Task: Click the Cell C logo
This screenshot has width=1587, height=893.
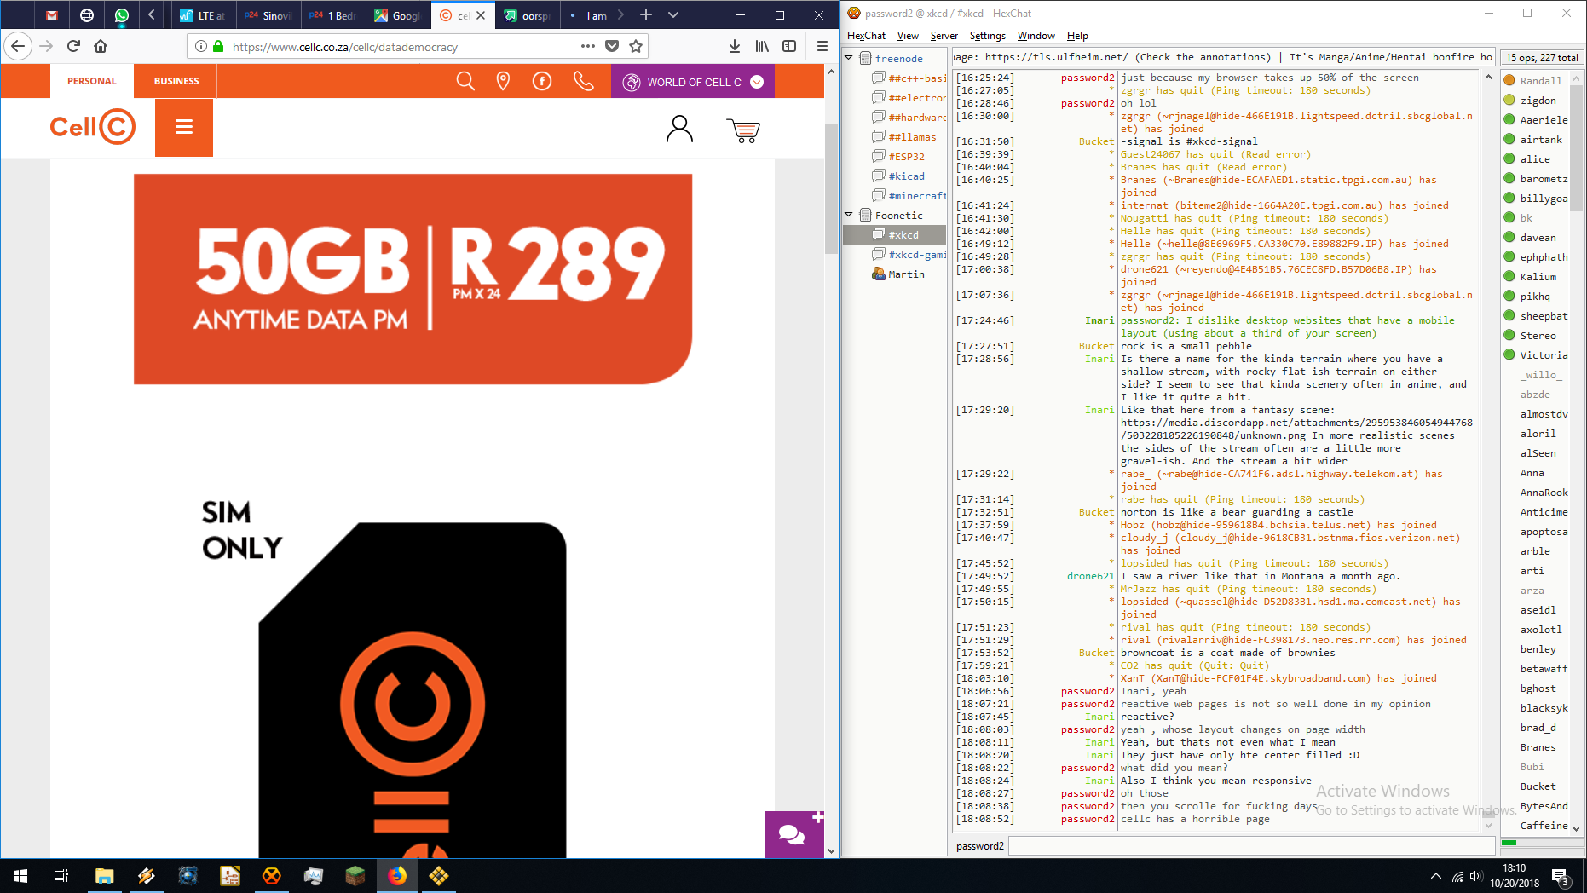Action: pos(92,127)
